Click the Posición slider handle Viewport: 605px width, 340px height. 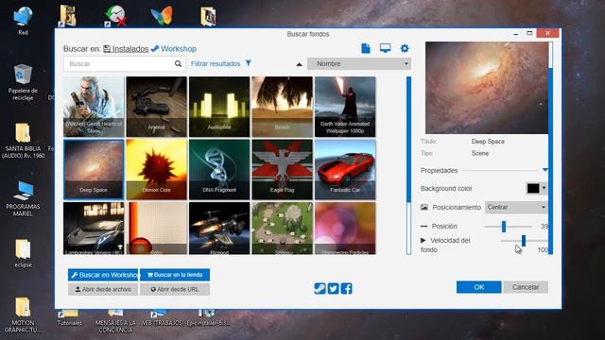click(x=504, y=227)
